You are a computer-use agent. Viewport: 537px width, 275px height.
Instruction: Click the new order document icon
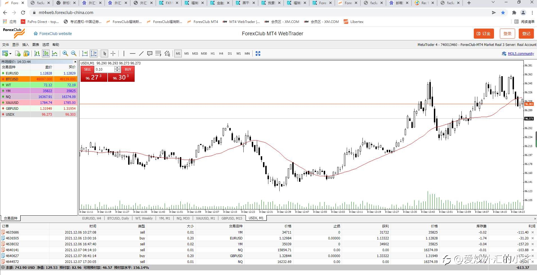coord(18,53)
